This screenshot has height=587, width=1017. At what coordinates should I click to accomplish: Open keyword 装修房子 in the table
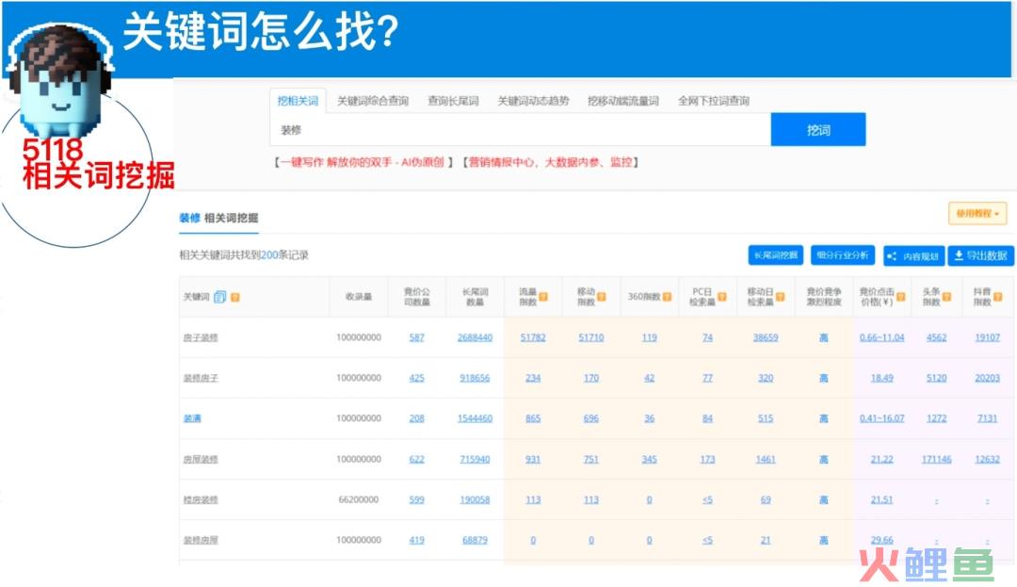(x=201, y=378)
